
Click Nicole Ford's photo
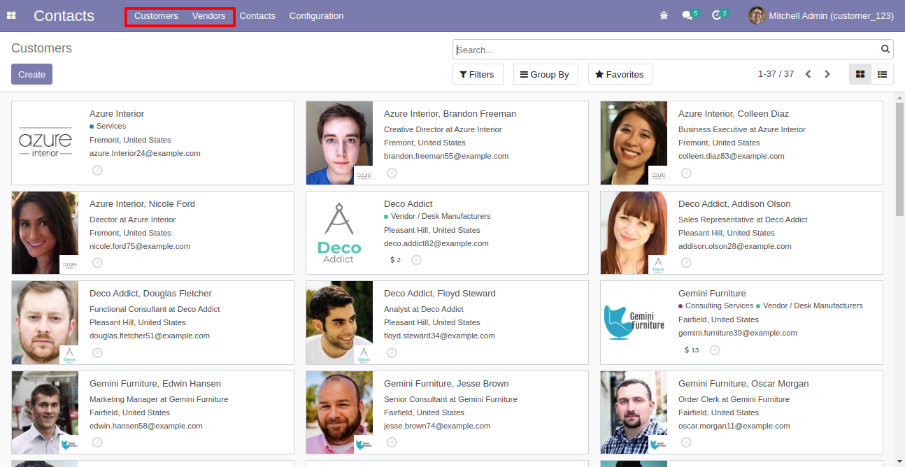tap(45, 233)
